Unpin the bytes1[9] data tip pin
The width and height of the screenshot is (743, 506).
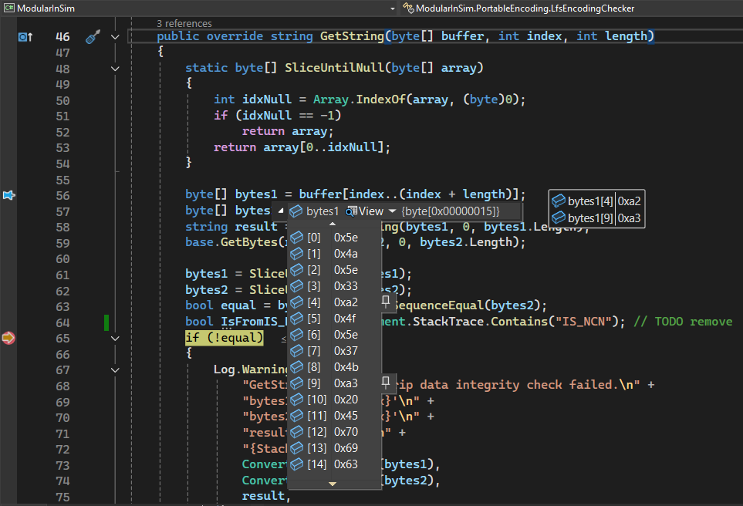[x=386, y=381]
